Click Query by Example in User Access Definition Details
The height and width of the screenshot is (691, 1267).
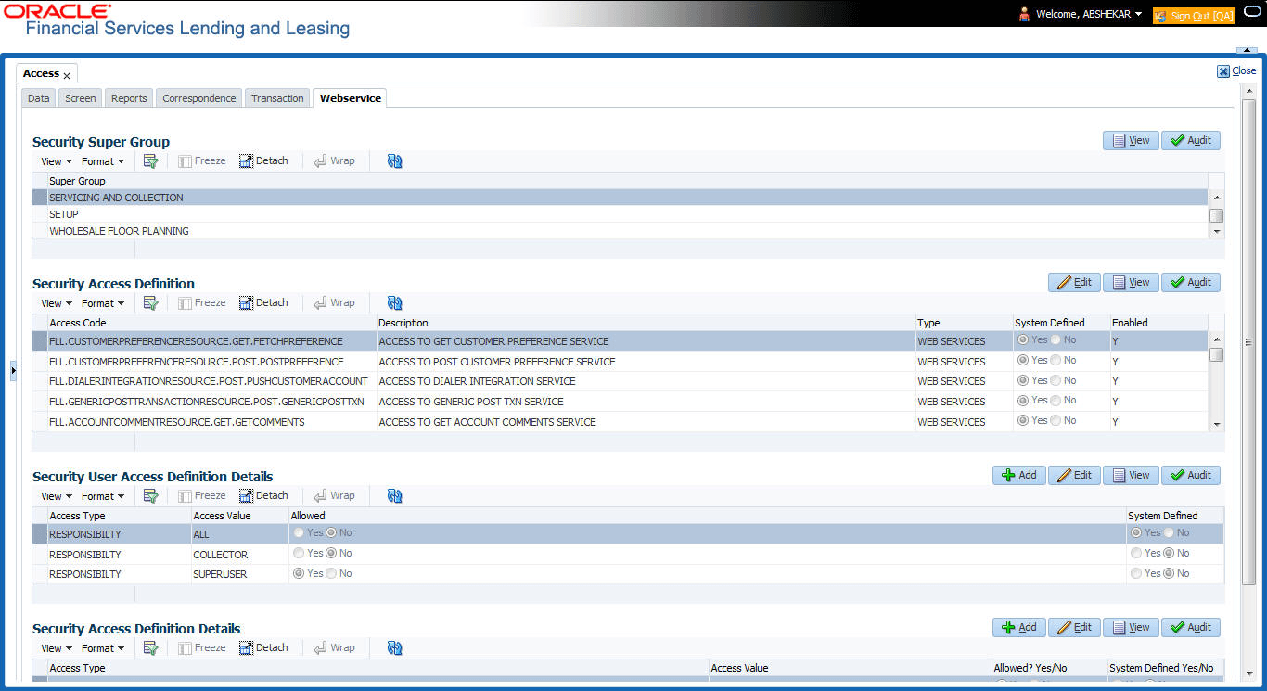pos(150,496)
